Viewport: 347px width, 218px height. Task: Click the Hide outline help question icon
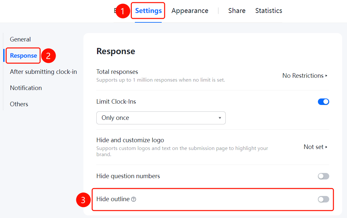(134, 199)
